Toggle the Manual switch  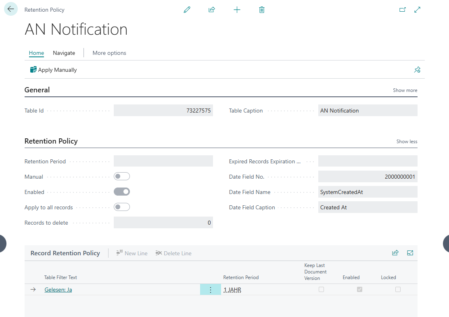(x=122, y=176)
